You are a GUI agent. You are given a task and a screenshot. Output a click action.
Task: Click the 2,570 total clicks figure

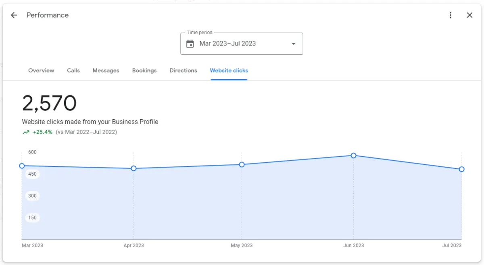click(49, 104)
